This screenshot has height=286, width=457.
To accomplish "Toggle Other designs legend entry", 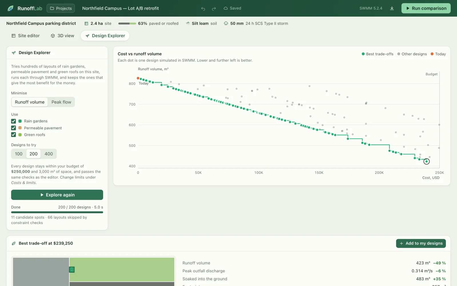I will click(x=412, y=54).
